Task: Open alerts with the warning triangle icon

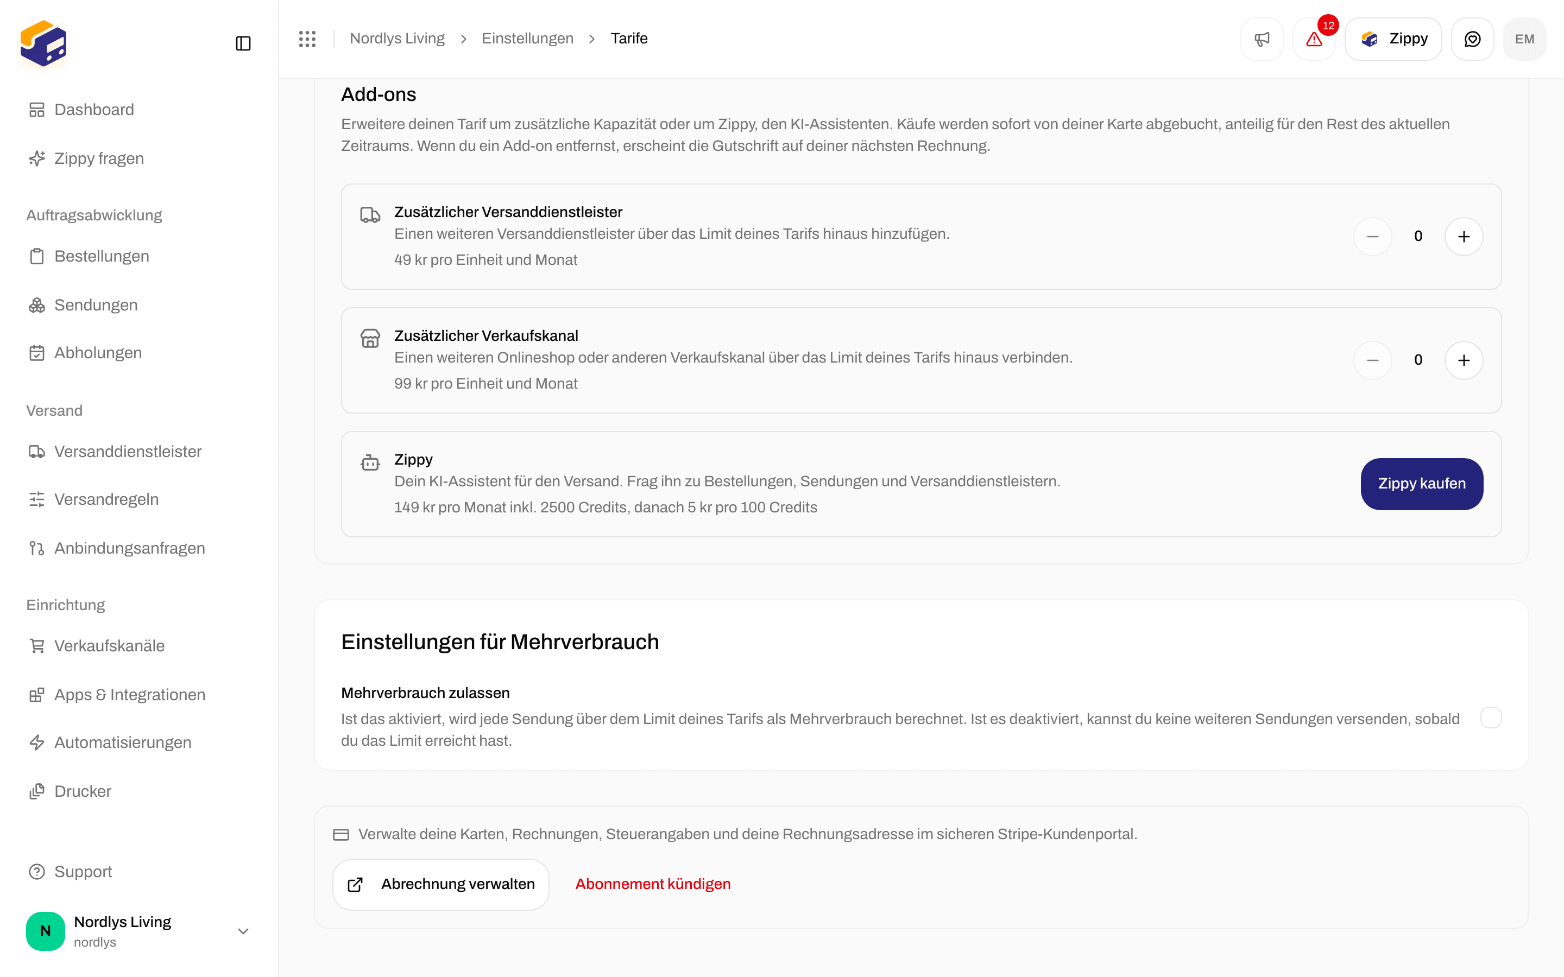Action: pos(1314,39)
